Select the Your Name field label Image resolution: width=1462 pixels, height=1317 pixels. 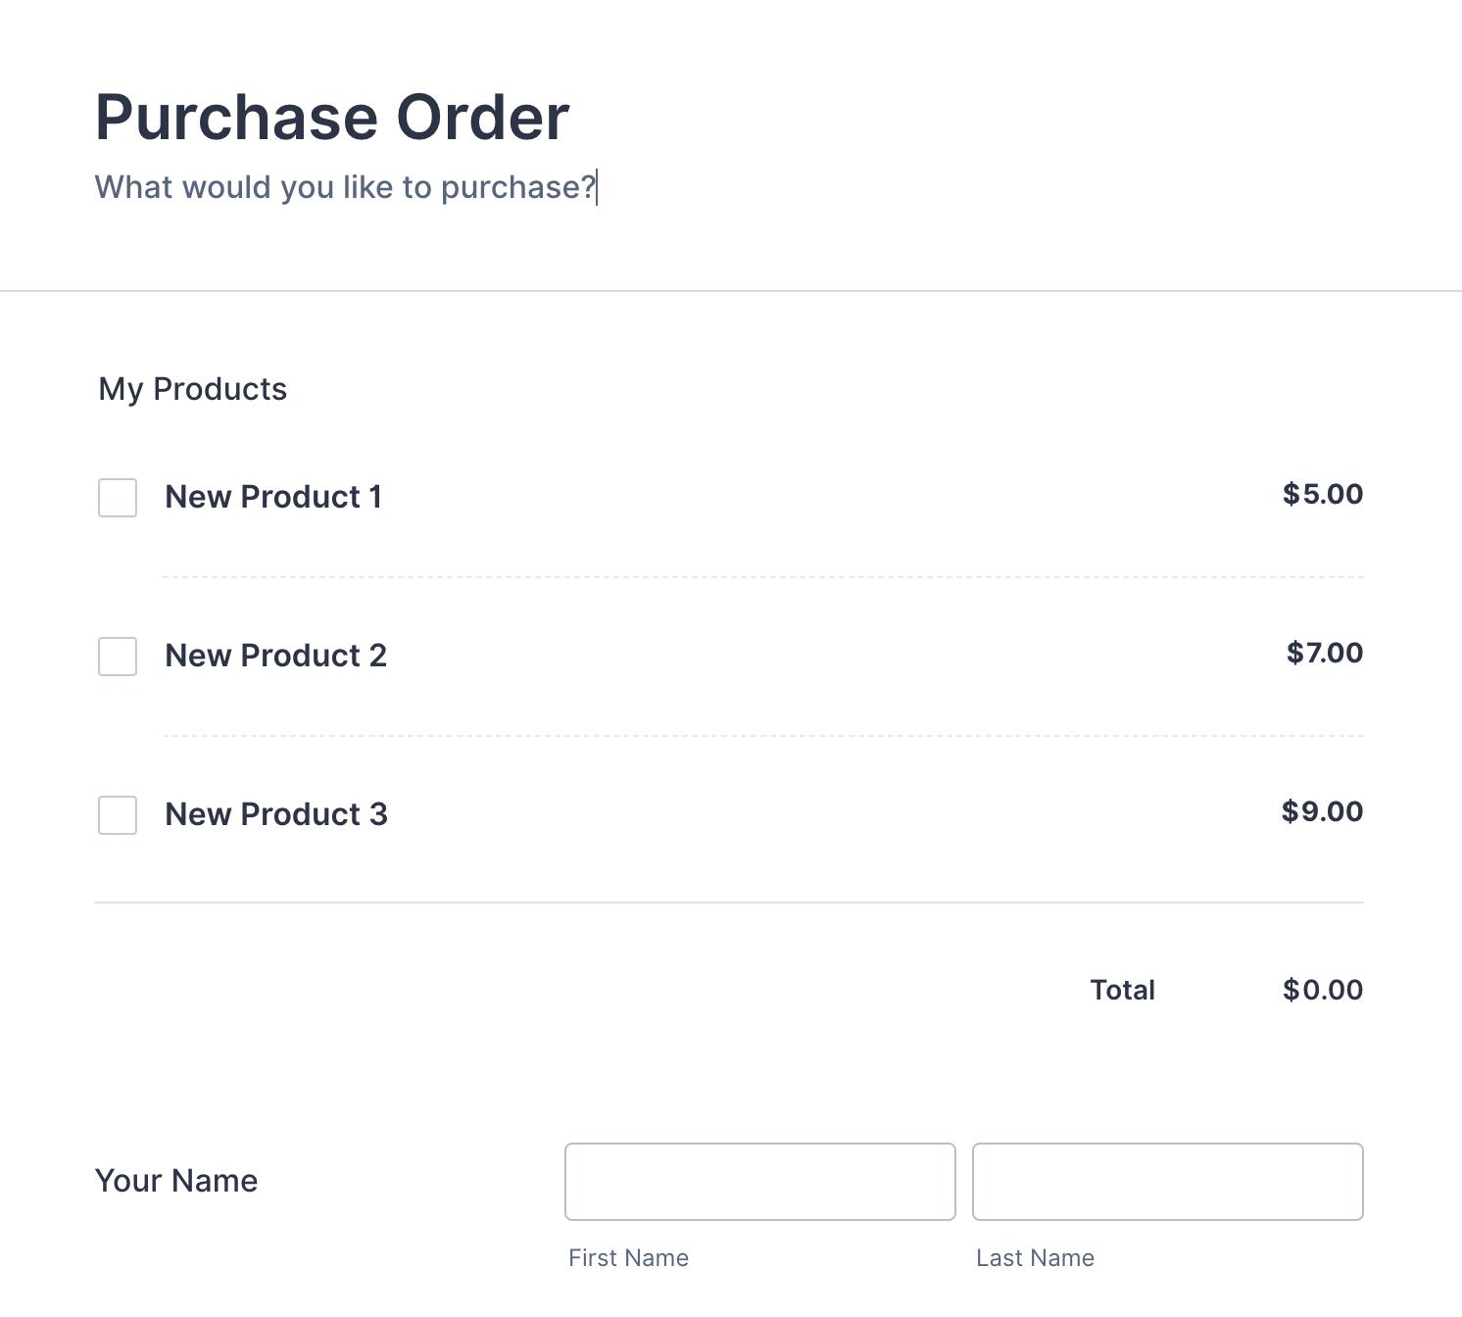[176, 1181]
